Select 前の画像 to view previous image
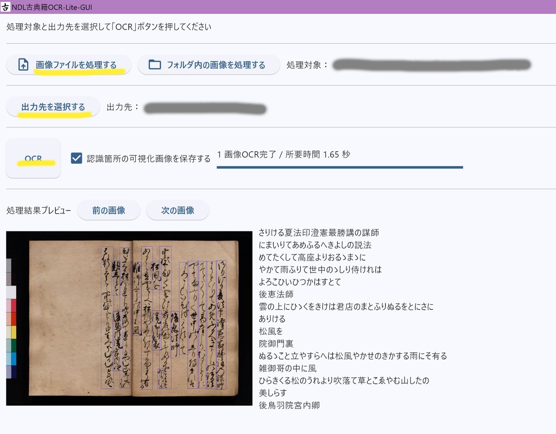 pos(108,210)
